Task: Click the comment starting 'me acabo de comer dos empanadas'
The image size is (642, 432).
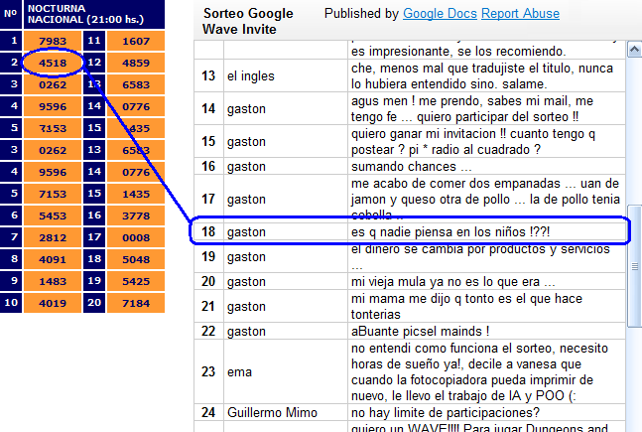Action: pyautogui.click(x=485, y=199)
